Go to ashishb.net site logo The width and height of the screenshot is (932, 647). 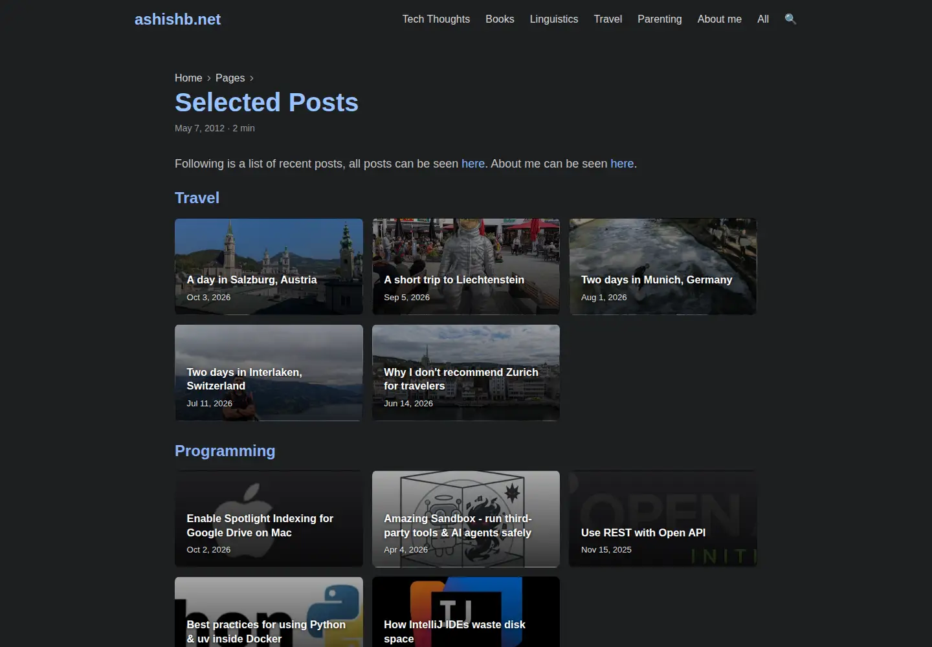click(x=177, y=19)
